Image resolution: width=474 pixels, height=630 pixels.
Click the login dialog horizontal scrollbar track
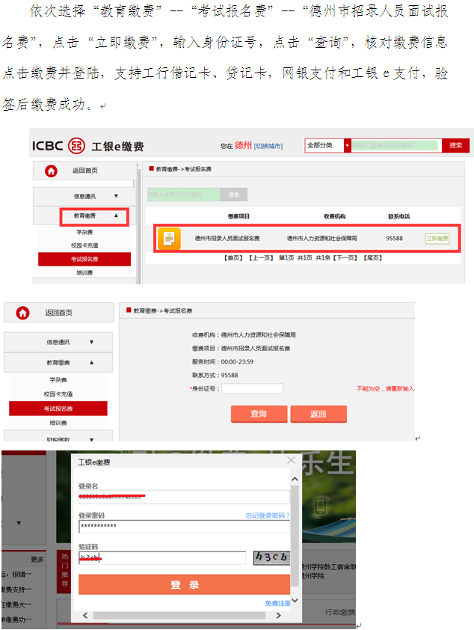(179, 615)
